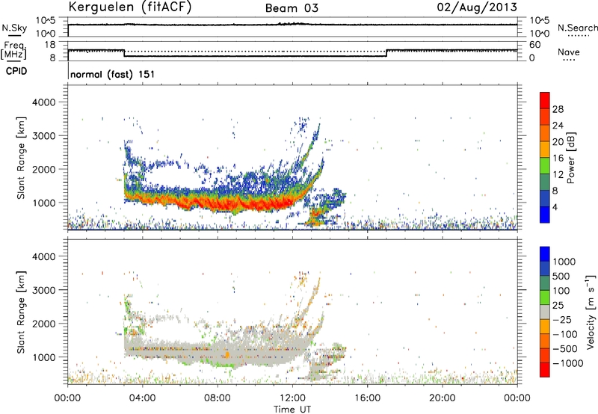
Task: Click the 'CPID' label
Action: click(x=16, y=71)
